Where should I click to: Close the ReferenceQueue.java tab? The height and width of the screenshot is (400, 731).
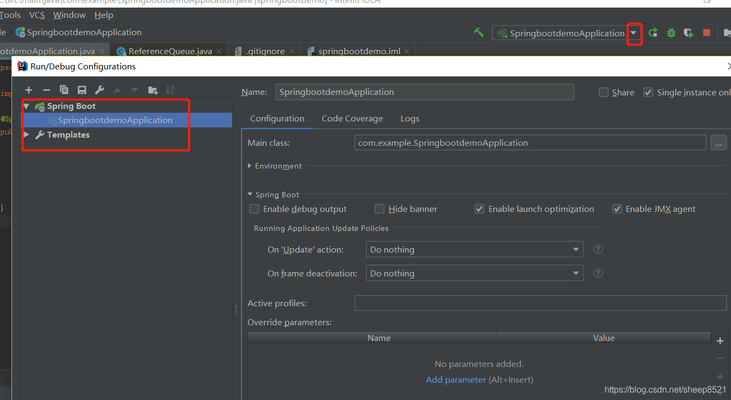click(219, 51)
